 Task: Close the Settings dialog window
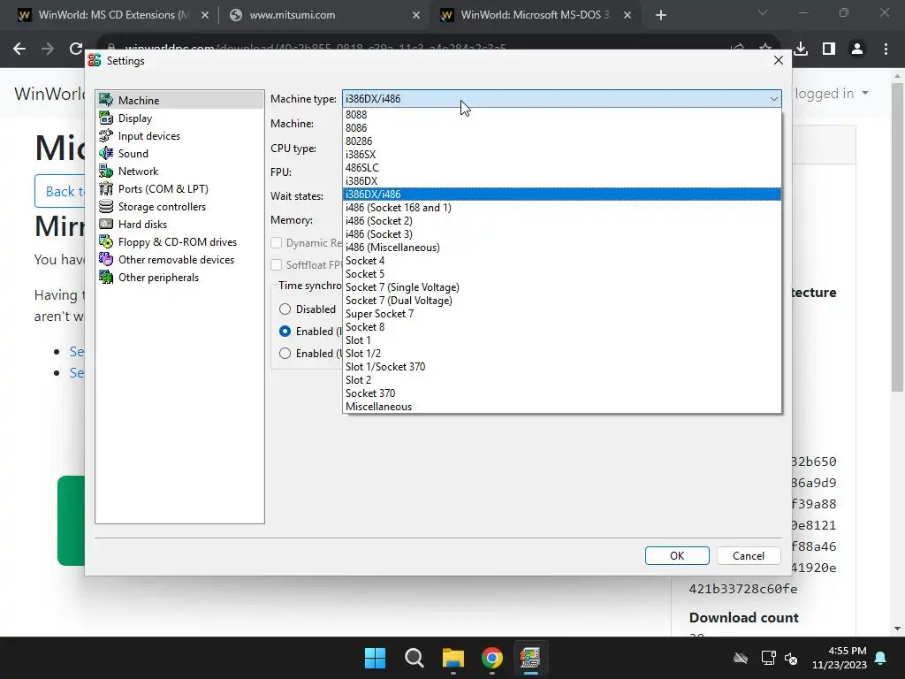(x=778, y=61)
